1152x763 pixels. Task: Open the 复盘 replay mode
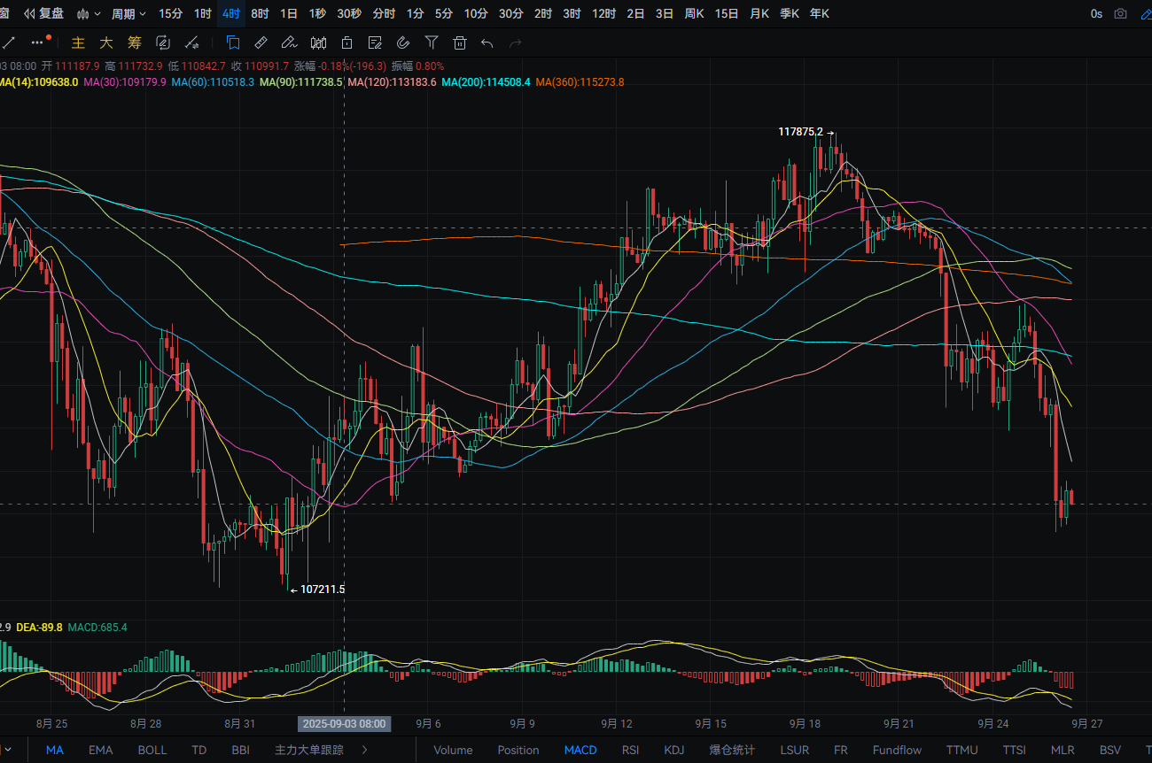43,13
